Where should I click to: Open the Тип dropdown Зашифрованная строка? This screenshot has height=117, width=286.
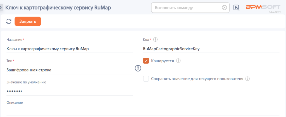pos(69,70)
